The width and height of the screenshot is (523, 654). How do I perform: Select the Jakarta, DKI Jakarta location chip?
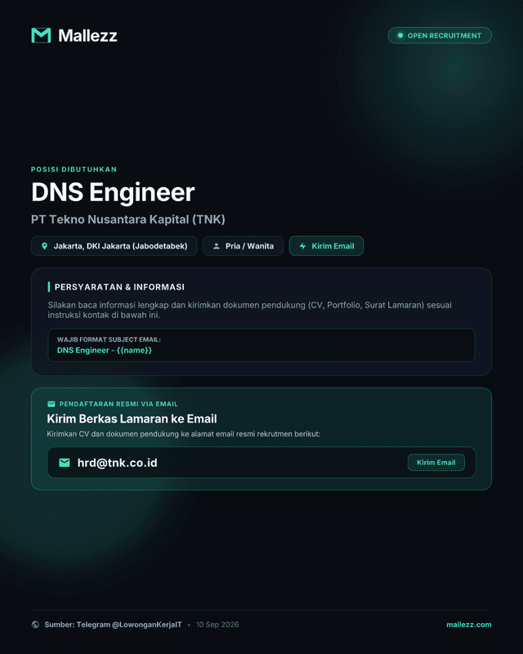[x=114, y=246]
